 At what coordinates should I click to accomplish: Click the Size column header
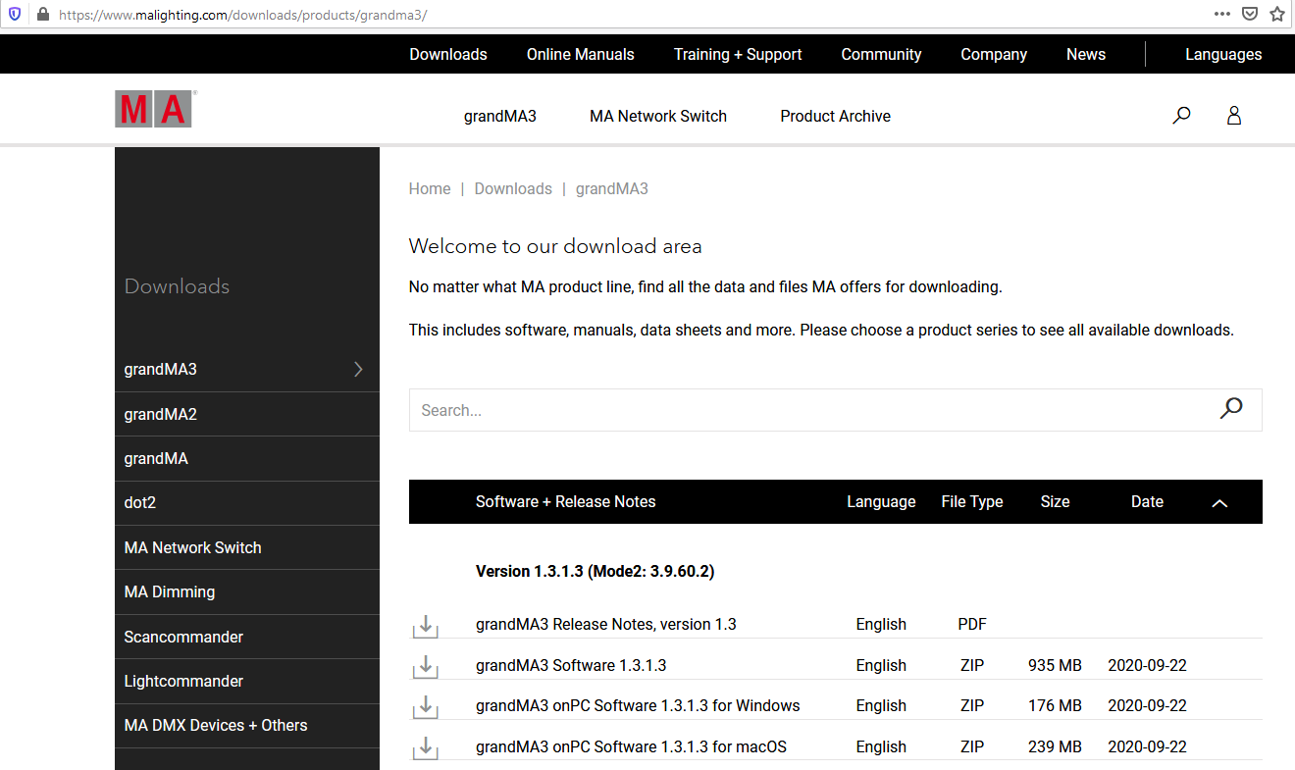pos(1055,501)
